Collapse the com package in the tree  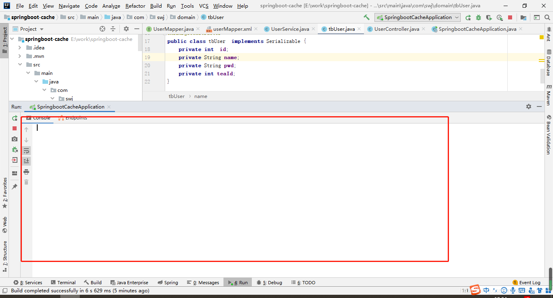click(x=44, y=90)
